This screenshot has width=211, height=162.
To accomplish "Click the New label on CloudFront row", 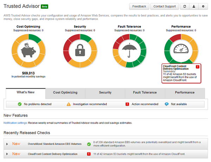I will tap(16, 154).
